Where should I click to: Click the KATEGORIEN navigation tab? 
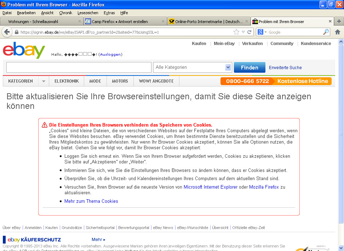point(21,81)
